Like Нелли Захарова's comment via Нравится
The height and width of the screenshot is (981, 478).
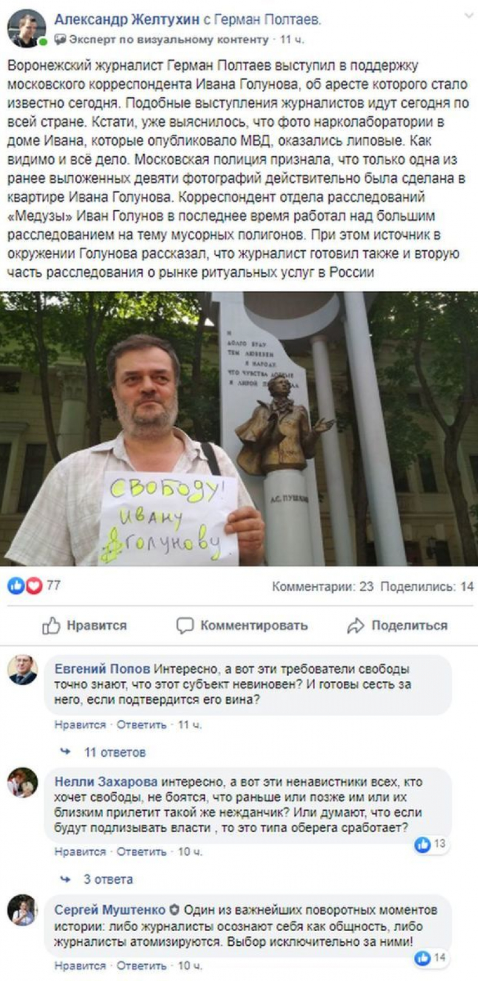tap(80, 852)
